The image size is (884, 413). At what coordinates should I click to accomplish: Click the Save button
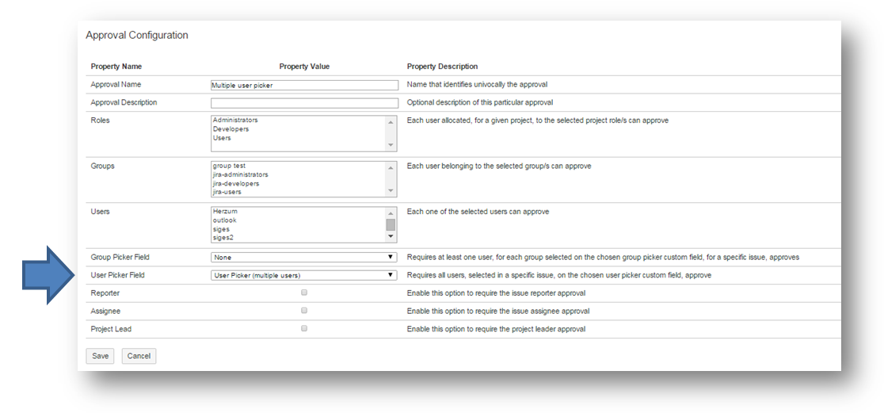coord(101,356)
